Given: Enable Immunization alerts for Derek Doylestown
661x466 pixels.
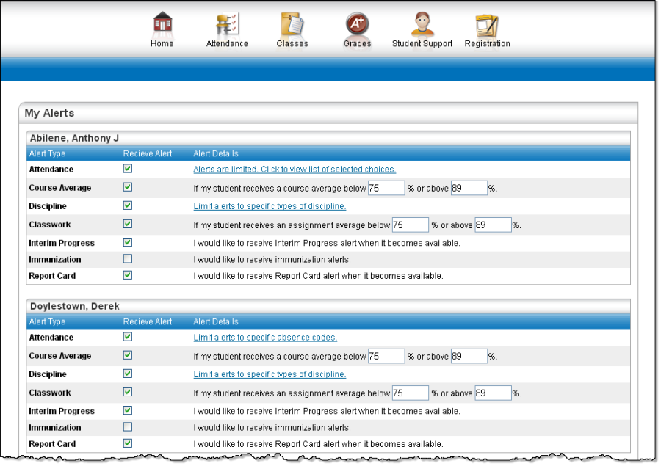Looking at the screenshot, I should [129, 427].
